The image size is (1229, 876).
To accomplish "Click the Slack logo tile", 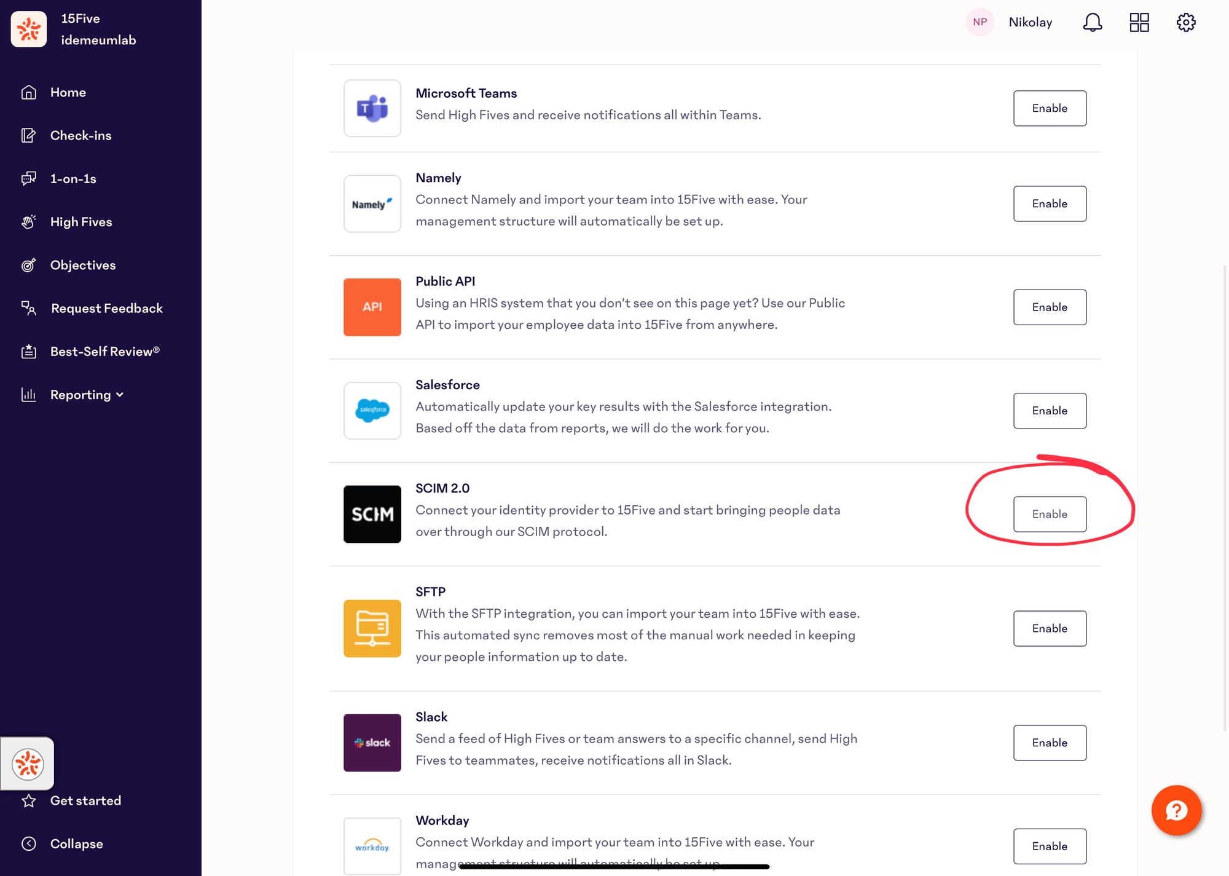I will coord(372,743).
